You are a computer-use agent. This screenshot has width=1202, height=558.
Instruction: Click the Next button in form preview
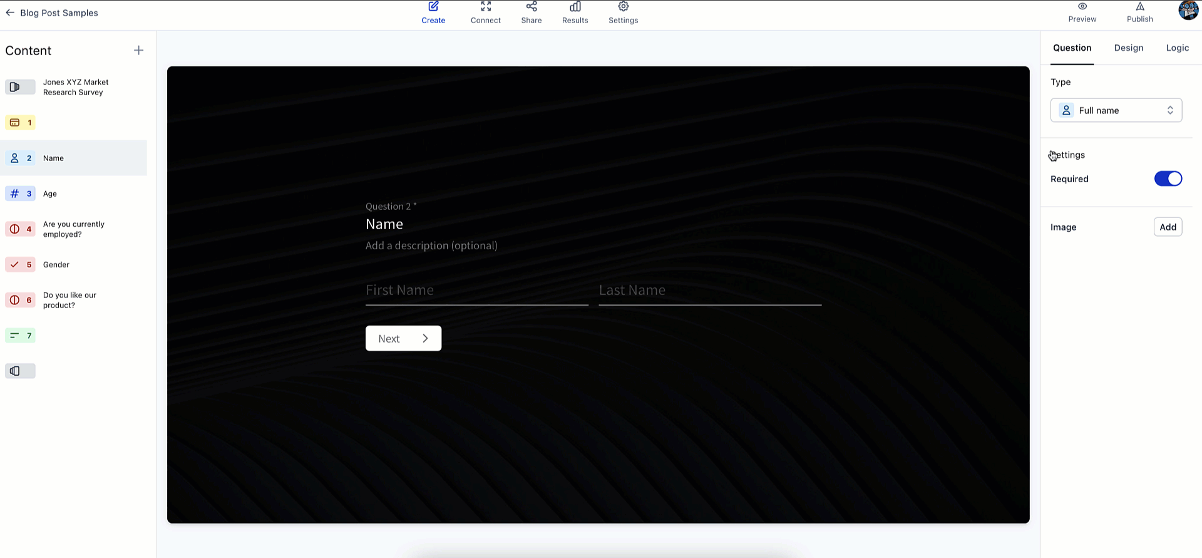point(403,338)
